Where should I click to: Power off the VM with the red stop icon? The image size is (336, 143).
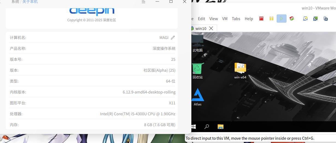(261, 19)
